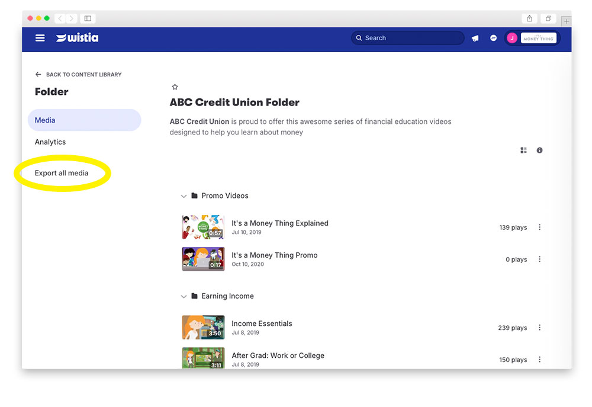This screenshot has height=407, width=592.
Task: Click the Earning Income section label
Action: tap(227, 296)
